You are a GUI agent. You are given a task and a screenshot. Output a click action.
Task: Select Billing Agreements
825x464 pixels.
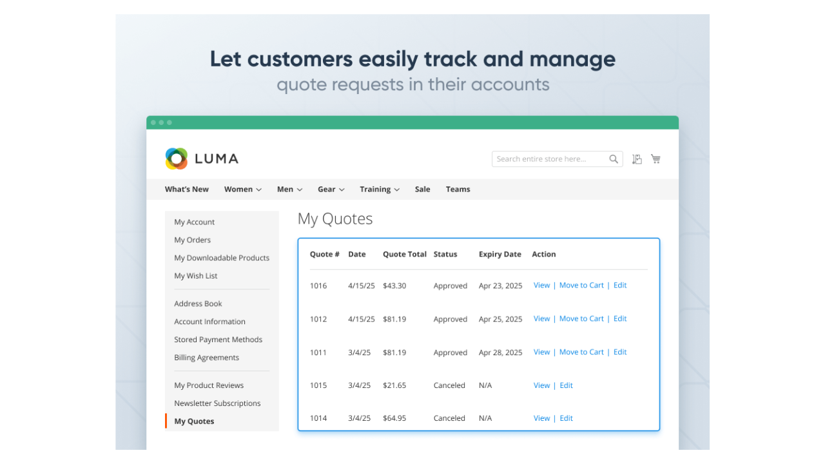pyautogui.click(x=206, y=357)
